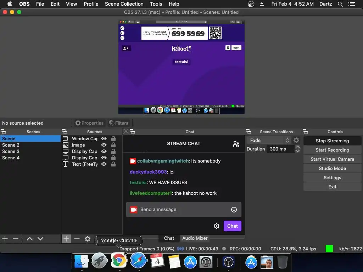Viewport: 363px width, 272px height.
Task: Decrease transition duration with down stepper
Action: click(297, 151)
